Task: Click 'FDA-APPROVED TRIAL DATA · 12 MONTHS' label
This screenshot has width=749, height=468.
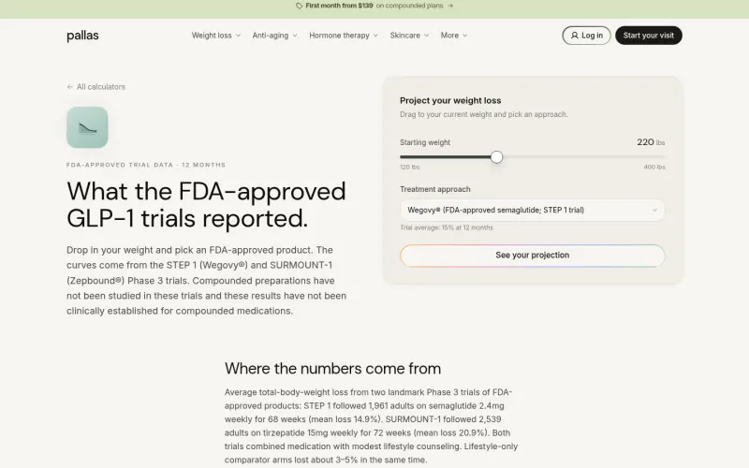Action: pos(146,165)
